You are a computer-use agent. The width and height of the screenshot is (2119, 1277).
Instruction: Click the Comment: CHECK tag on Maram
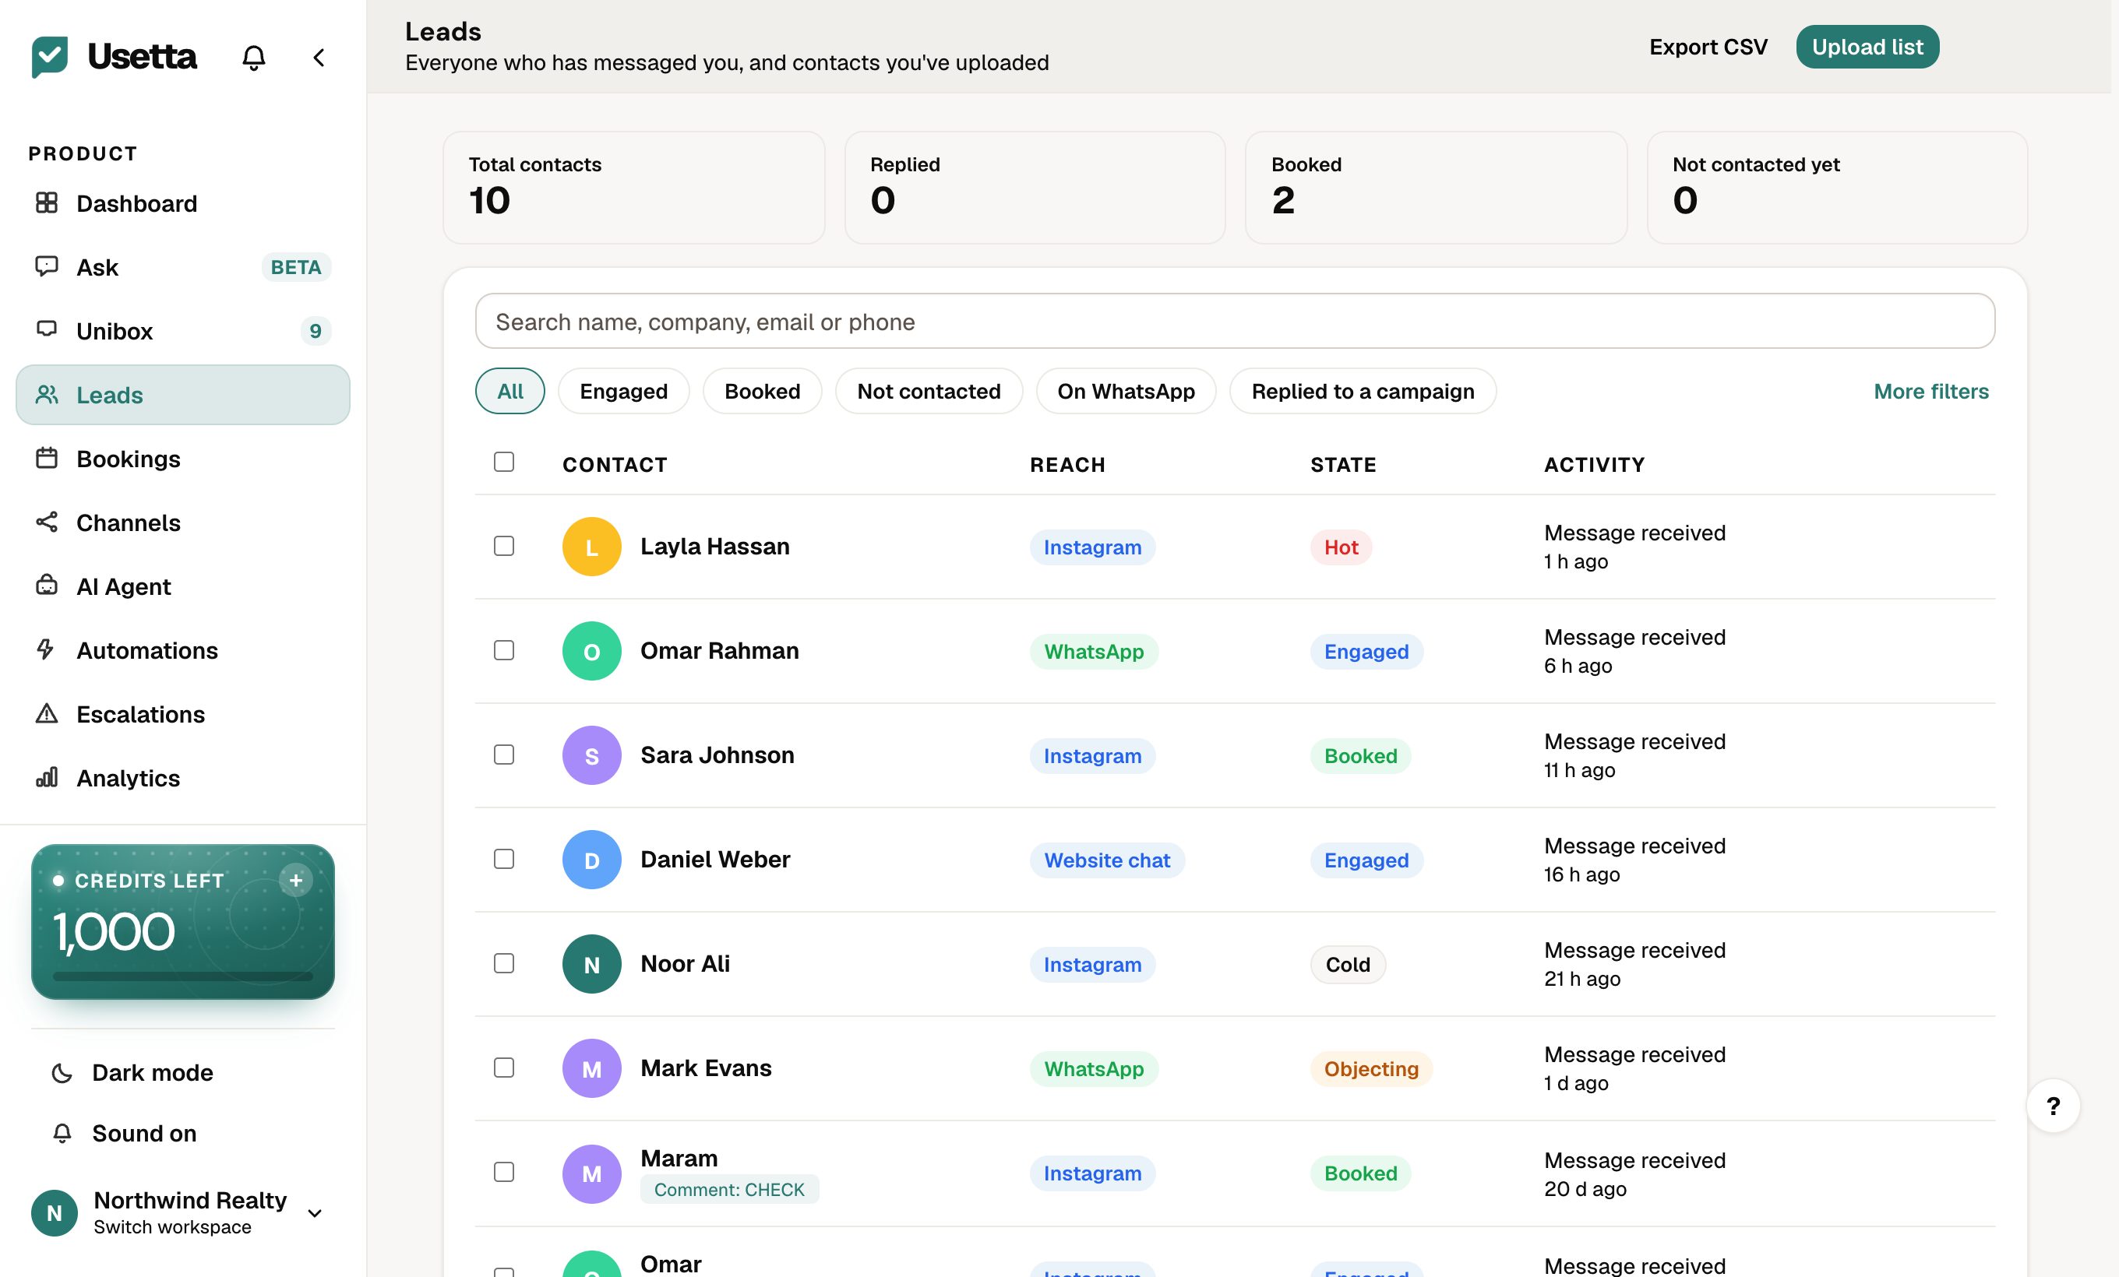729,1189
